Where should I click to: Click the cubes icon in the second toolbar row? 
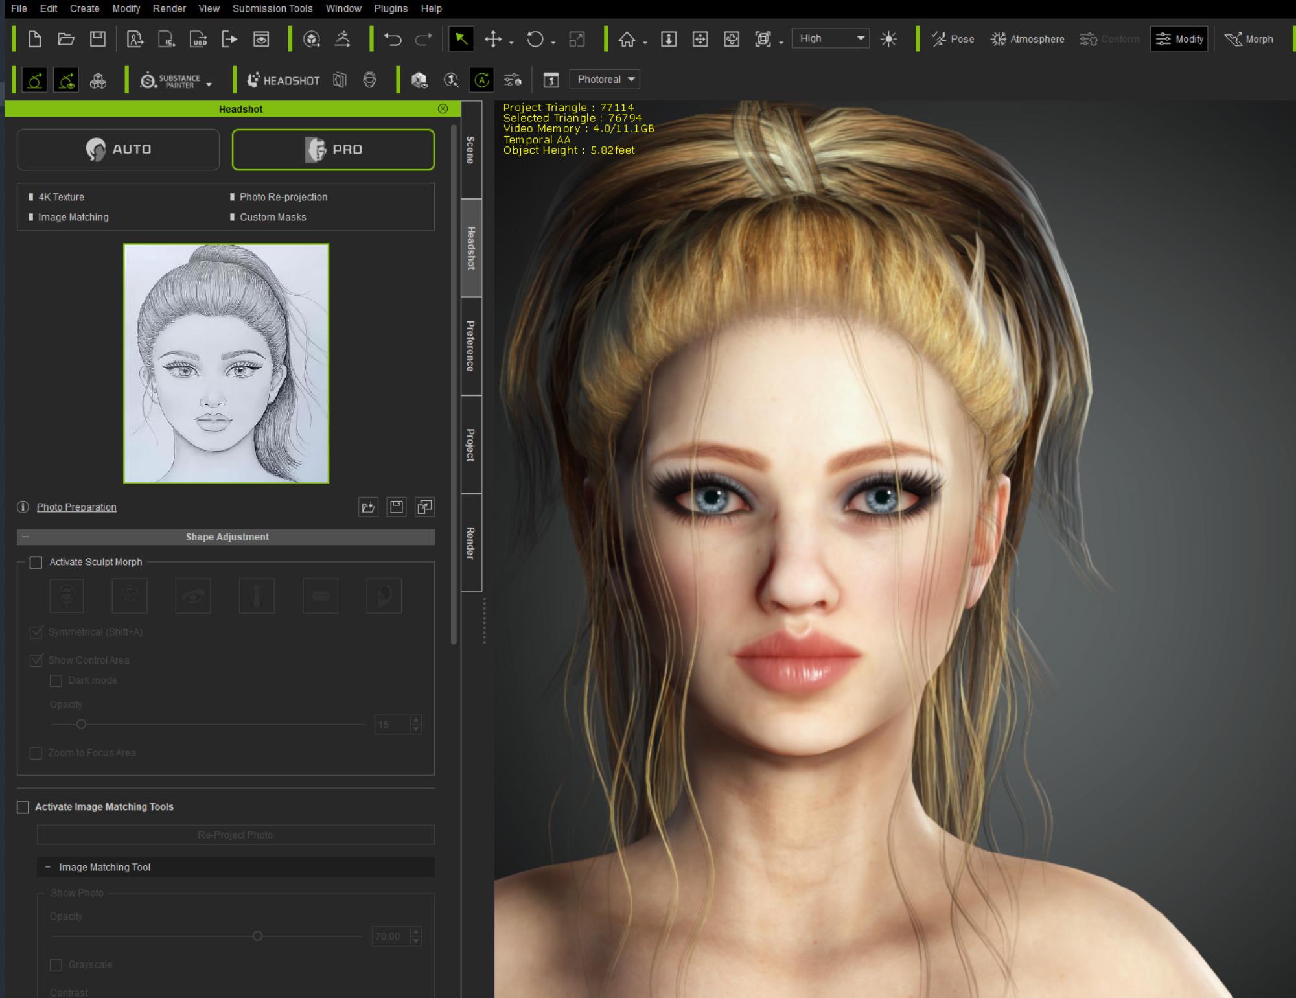(x=98, y=81)
